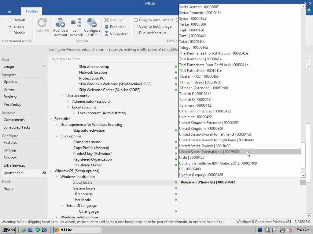Select the Default unattended mode
Image resolution: width=313 pixels, height=234 pixels.
(x=10, y=20)
